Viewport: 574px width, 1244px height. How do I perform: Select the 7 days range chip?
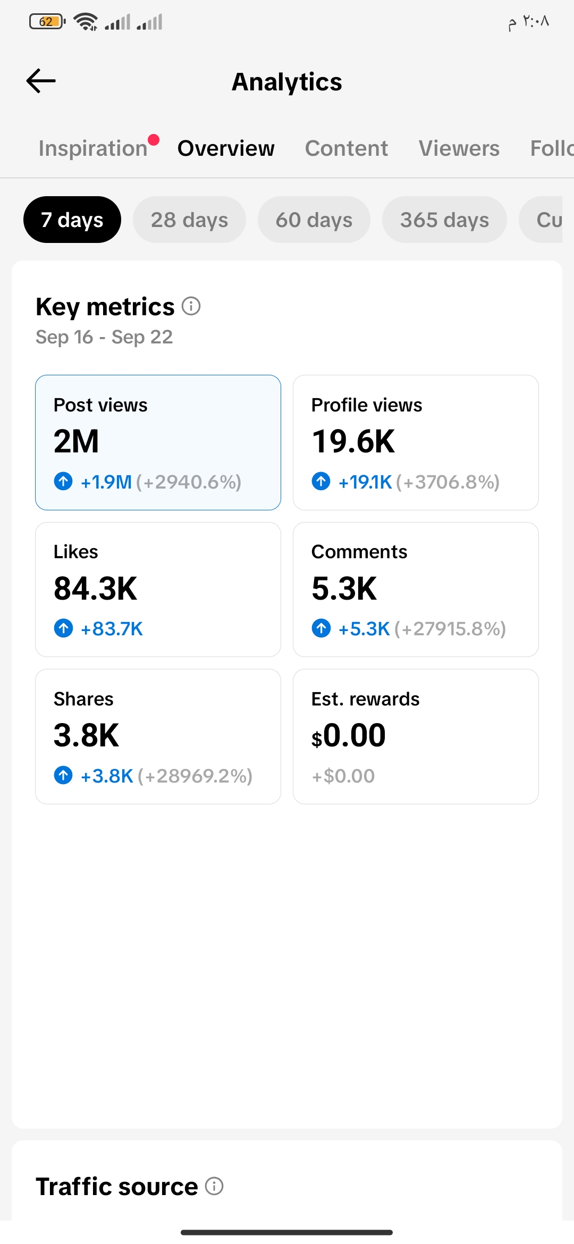pos(72,220)
